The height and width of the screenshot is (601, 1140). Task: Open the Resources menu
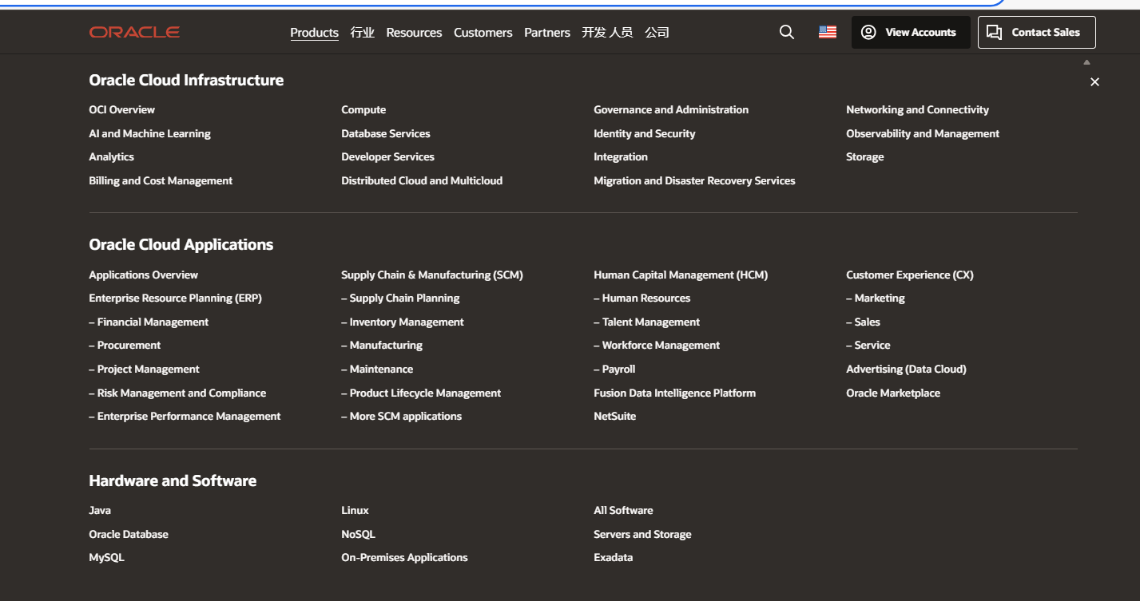(x=414, y=33)
